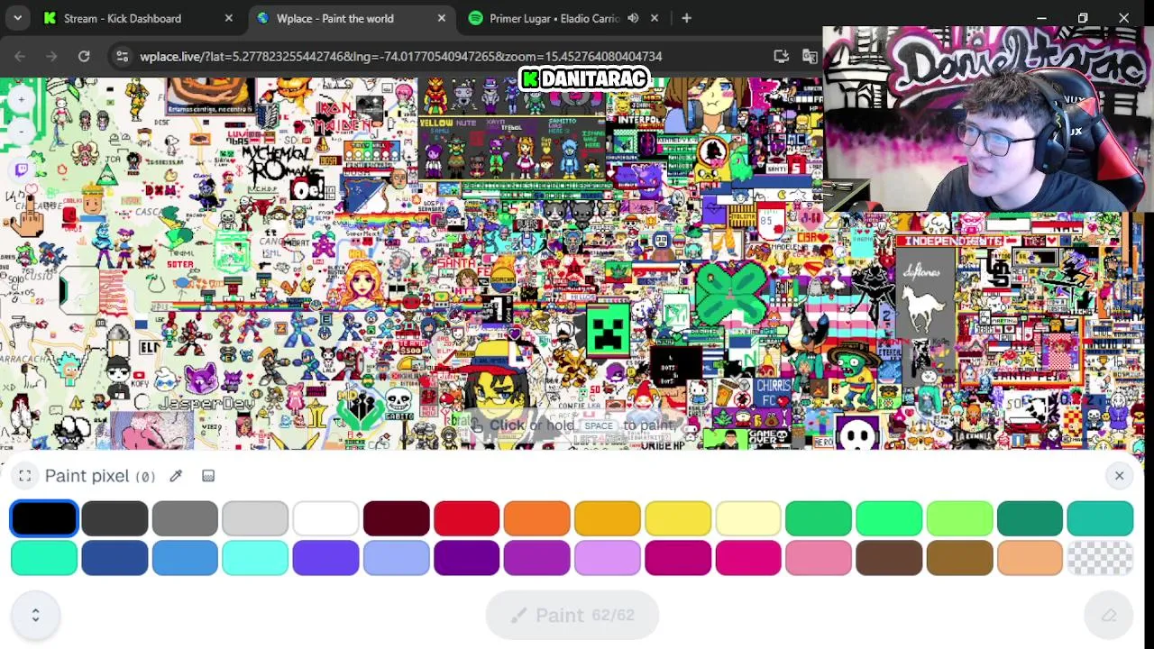Select the deep maroon color swatch

pyautogui.click(x=396, y=518)
